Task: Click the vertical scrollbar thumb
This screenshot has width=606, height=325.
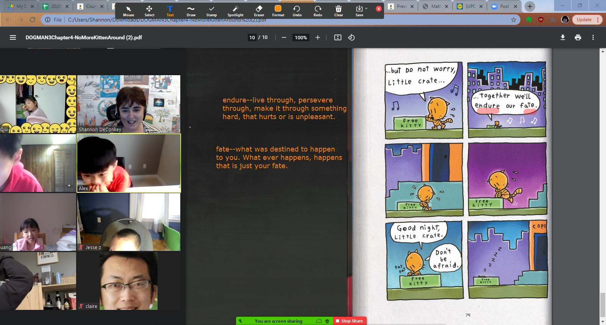Action: tap(603, 305)
